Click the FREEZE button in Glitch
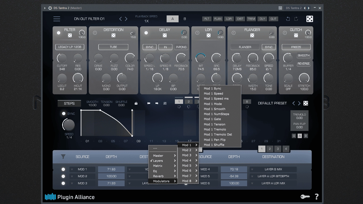 [296, 47]
